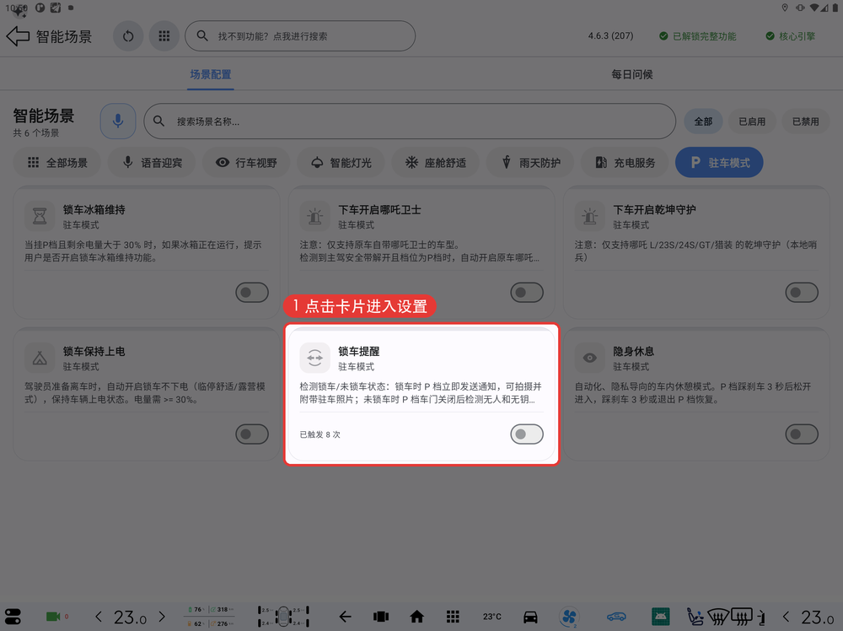Toggle 下车开启哪吒卫士 switch
Viewport: 843px width, 631px height.
527,292
